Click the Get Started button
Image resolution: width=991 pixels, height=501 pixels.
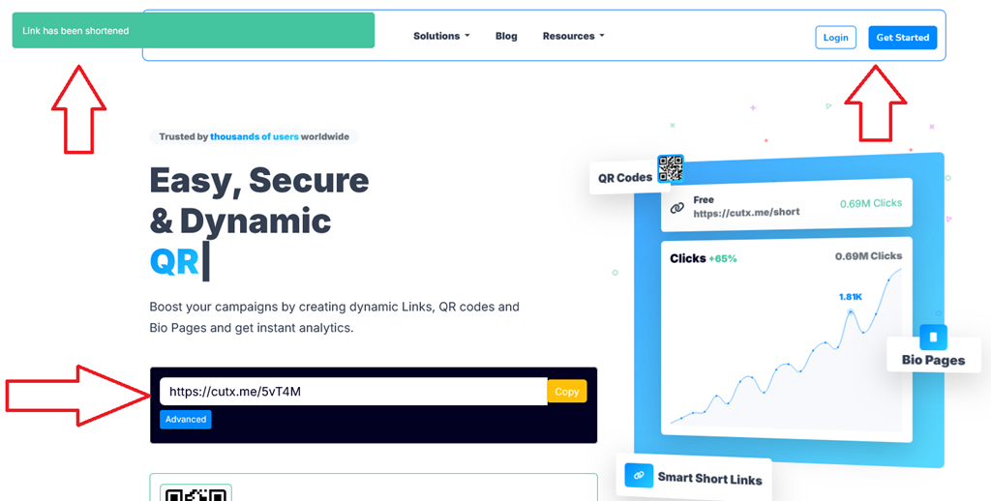point(902,38)
